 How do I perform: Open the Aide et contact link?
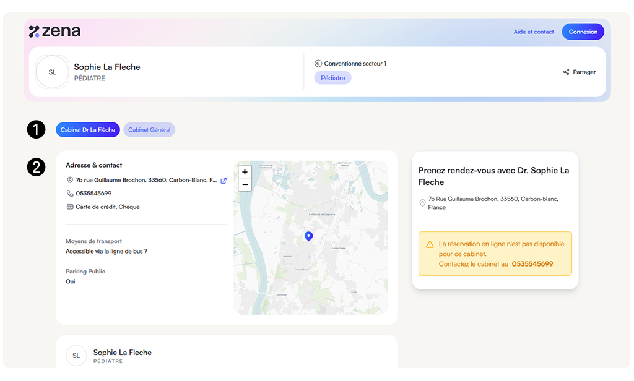[534, 32]
